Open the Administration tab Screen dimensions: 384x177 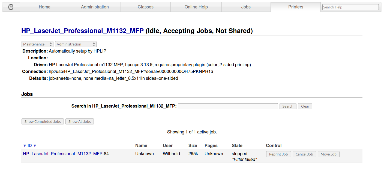click(x=95, y=7)
